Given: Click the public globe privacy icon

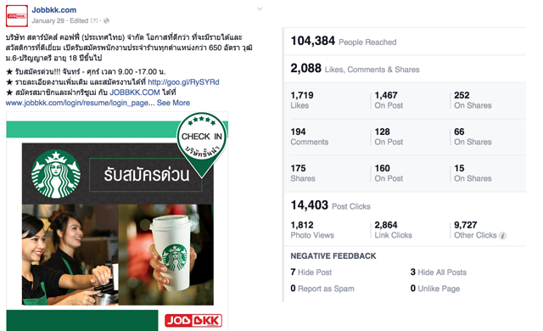Looking at the screenshot, I should 106,20.
